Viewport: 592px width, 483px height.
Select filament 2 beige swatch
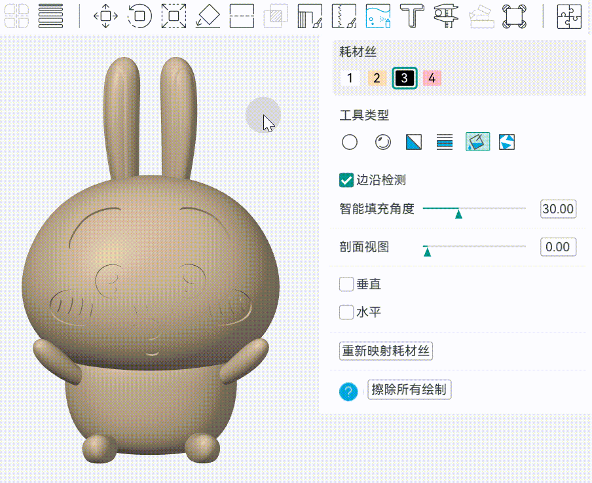pyautogui.click(x=377, y=78)
